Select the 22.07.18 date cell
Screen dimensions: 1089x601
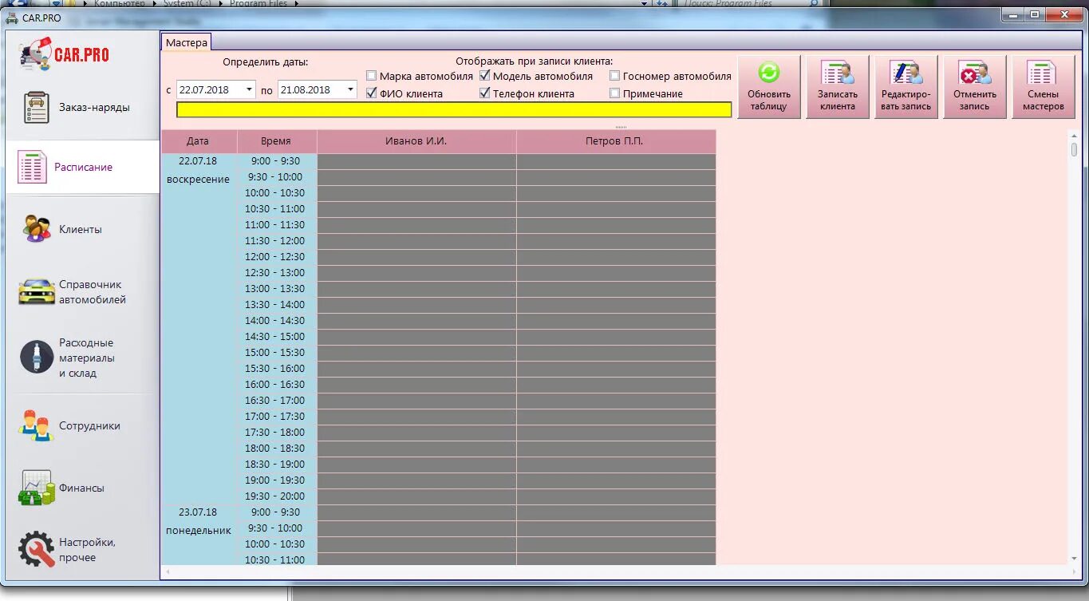tap(198, 161)
